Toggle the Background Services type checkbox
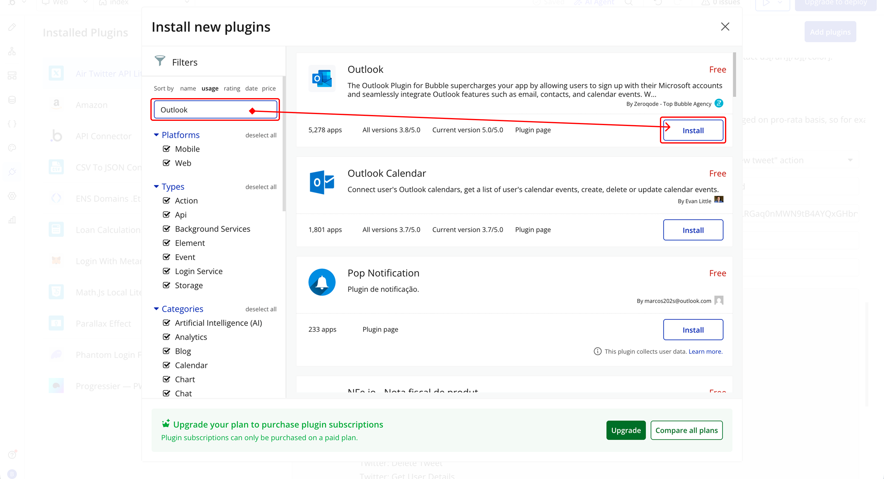The image size is (884, 479). [166, 229]
